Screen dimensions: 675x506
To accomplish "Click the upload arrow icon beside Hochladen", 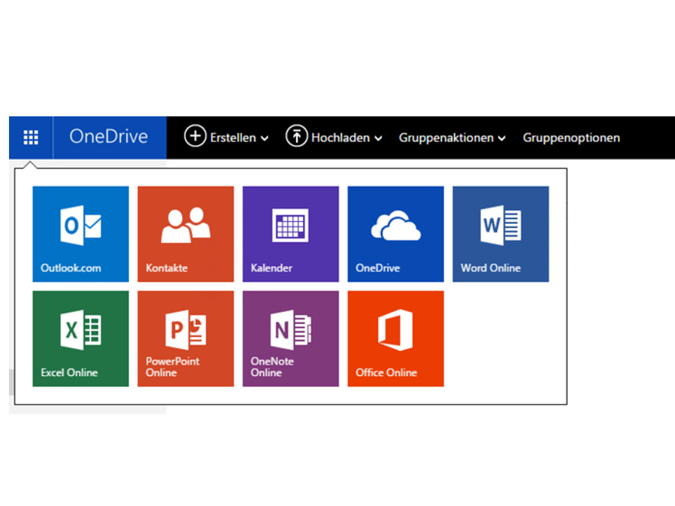I will pos(296,137).
